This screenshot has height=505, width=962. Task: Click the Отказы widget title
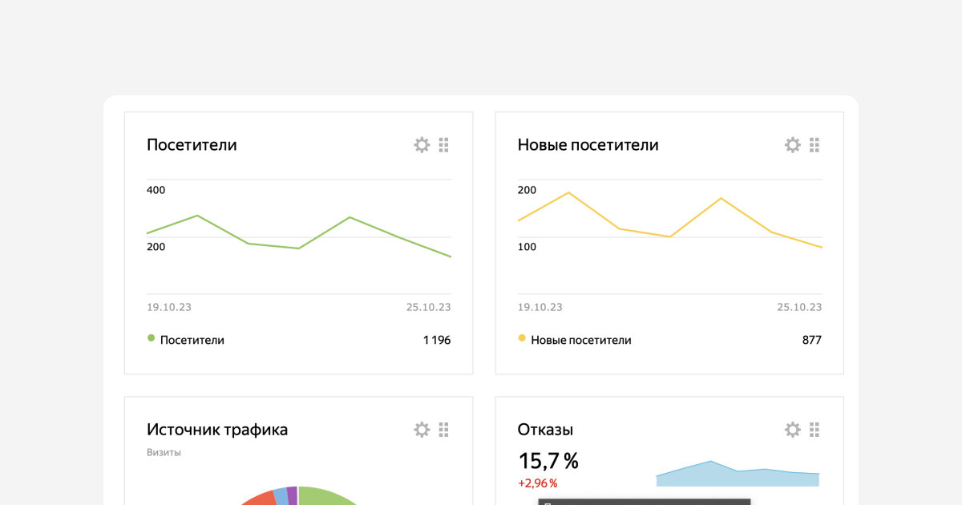coord(545,430)
